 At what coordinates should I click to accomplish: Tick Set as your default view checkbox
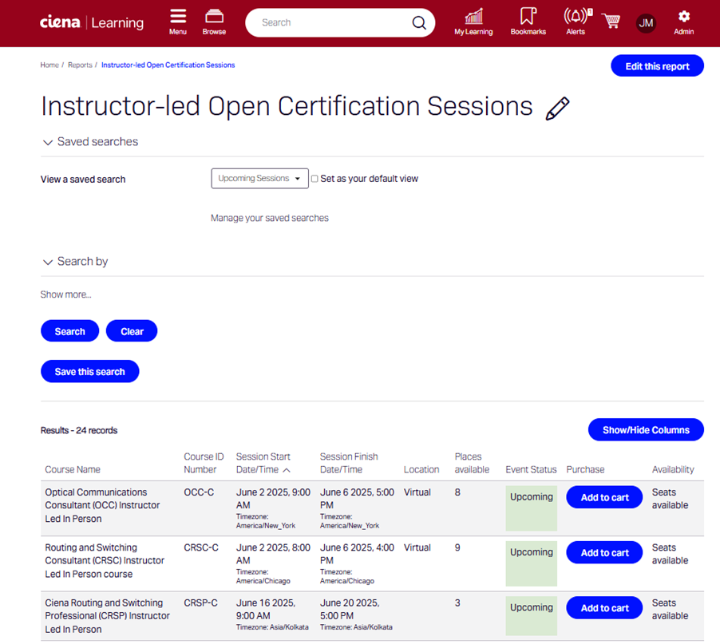[x=315, y=179]
